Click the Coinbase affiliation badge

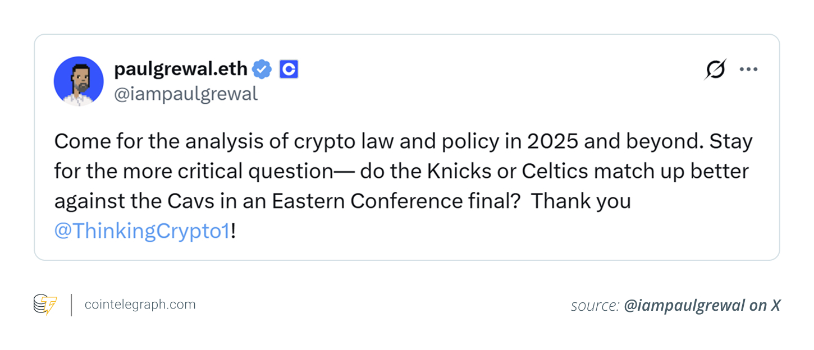coord(288,68)
